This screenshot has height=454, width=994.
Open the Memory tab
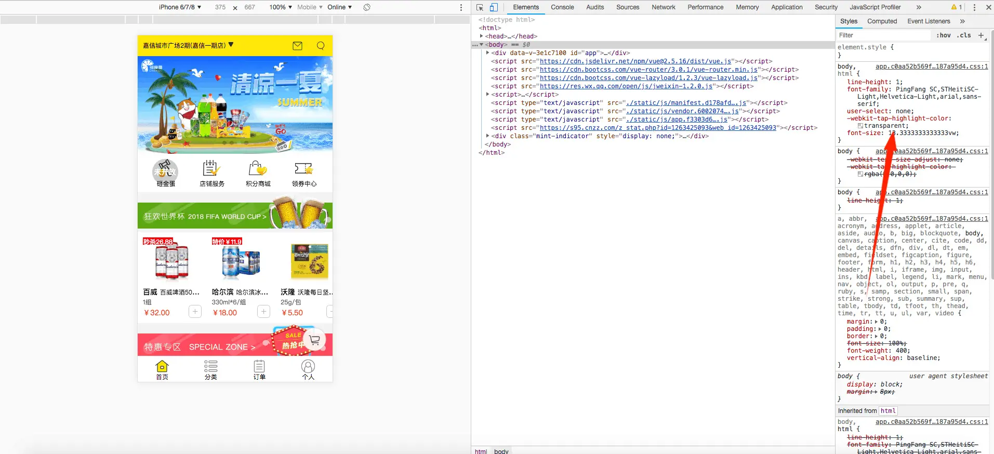(747, 7)
